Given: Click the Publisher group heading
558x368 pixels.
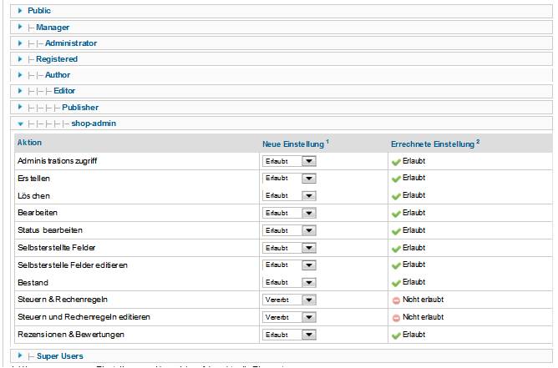Looking at the screenshot, I should pos(79,107).
